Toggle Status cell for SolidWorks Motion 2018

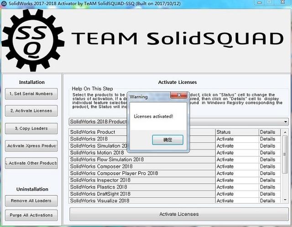237,153
